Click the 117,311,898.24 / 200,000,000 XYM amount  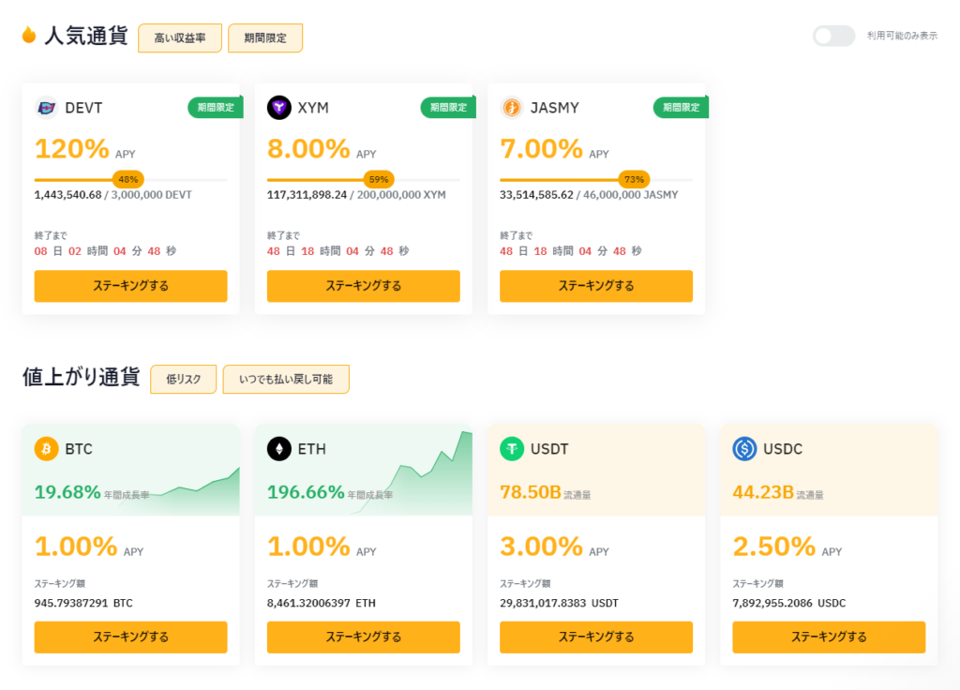point(356,195)
